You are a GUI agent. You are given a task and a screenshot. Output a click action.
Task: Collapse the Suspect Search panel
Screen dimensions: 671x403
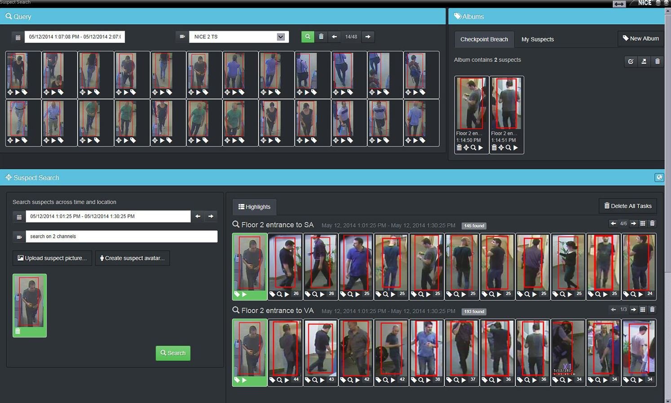point(659,177)
